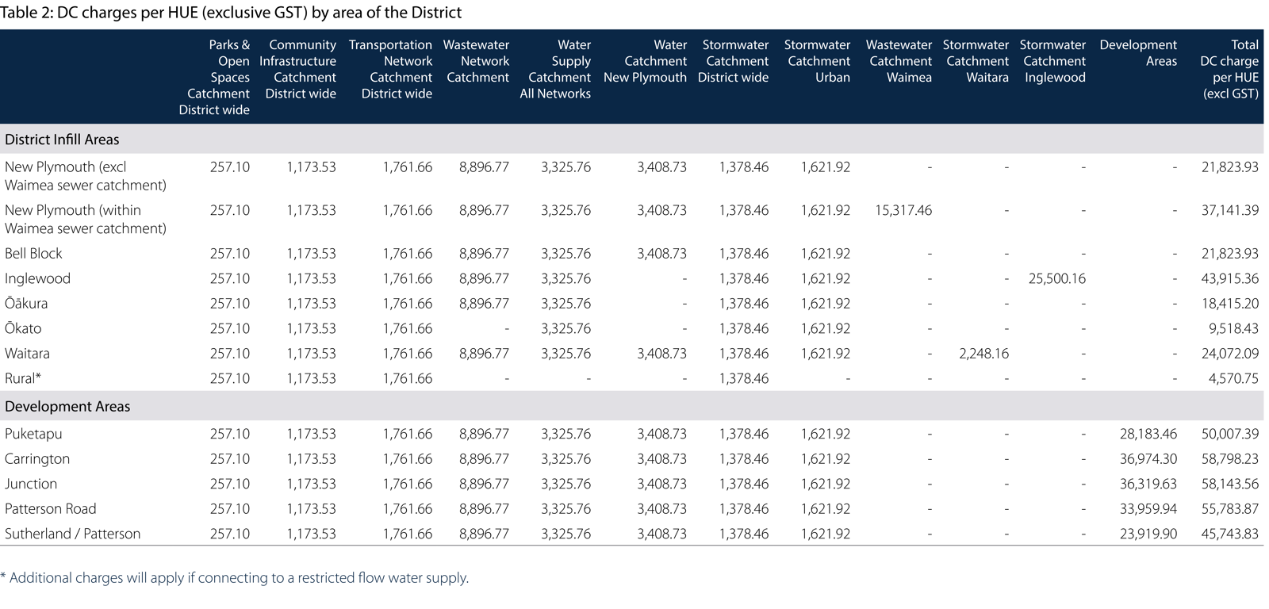
Task: Select the 'Puketapu' row label
Action: pos(33,435)
